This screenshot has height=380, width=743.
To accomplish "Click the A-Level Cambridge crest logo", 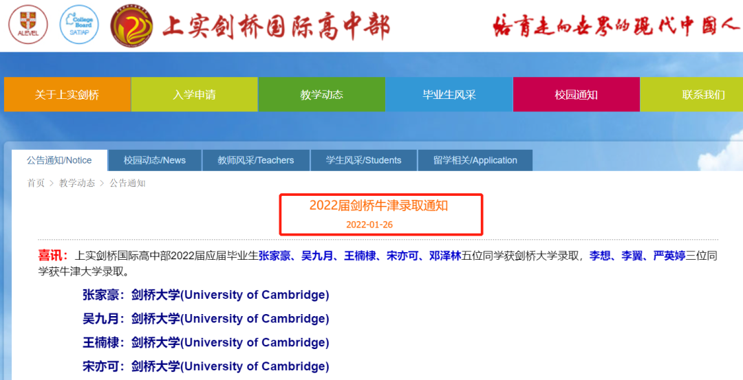I will (28, 24).
